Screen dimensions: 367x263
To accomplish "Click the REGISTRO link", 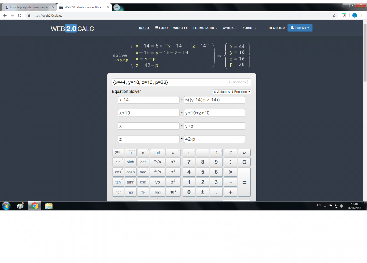I will tap(276, 28).
